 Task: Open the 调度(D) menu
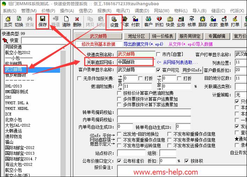click(142, 11)
